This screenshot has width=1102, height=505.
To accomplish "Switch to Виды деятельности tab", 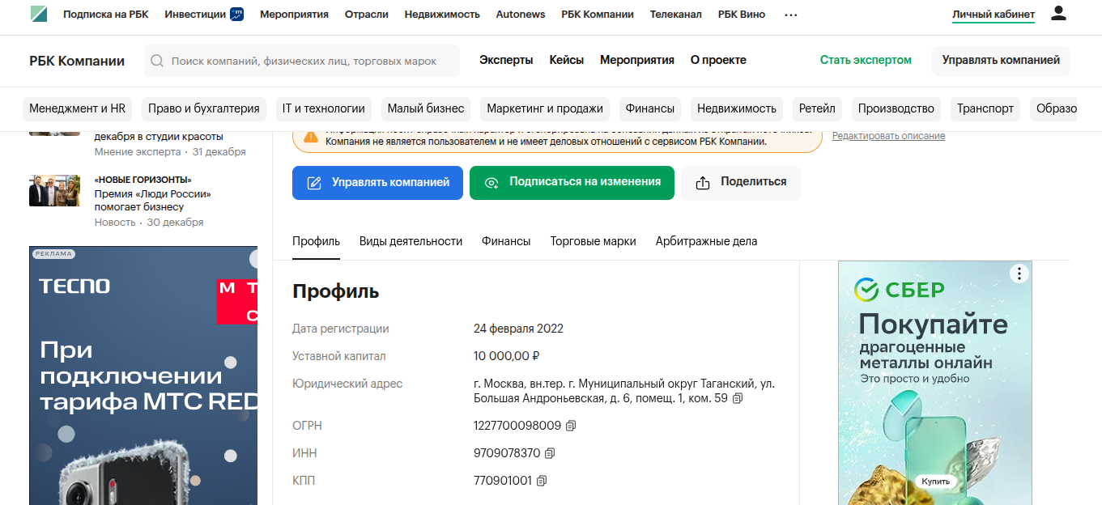I will point(411,241).
